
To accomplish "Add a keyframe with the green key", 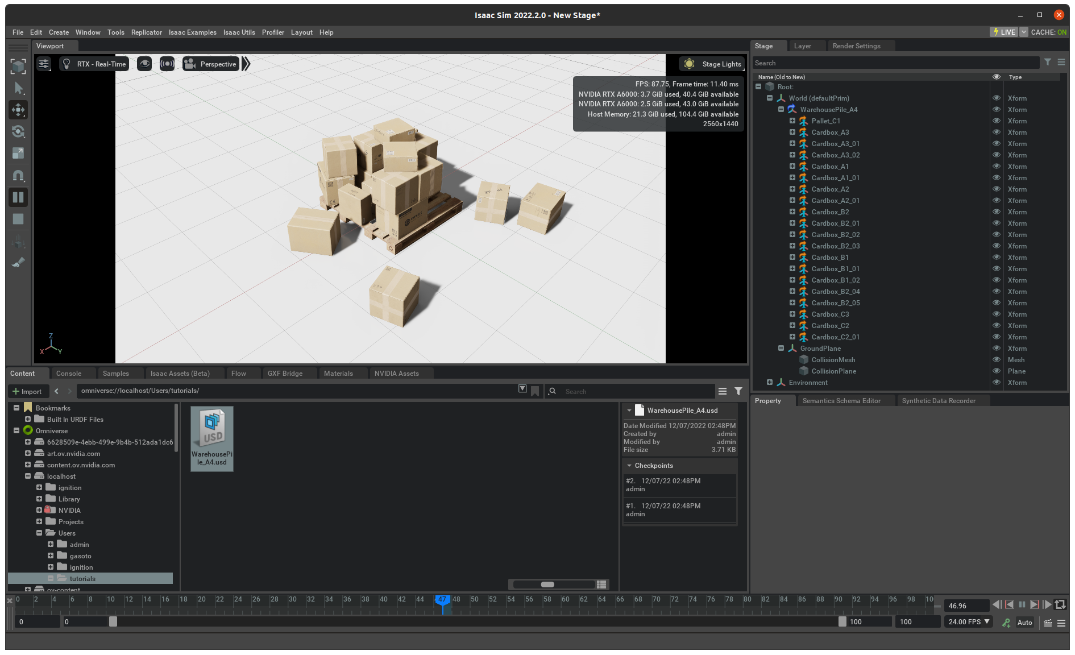I will click(1006, 623).
